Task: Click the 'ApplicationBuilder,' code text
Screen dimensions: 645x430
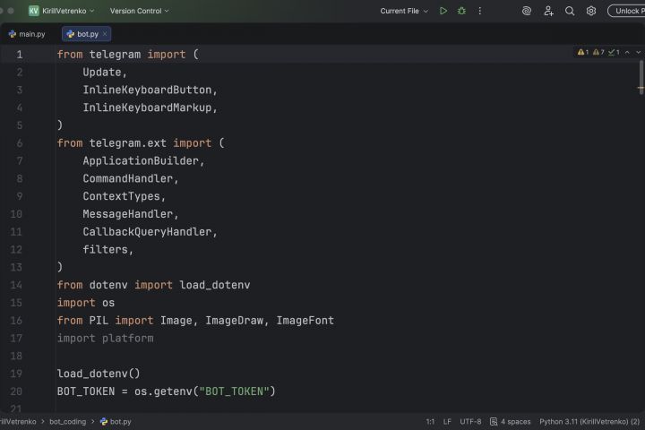Action: (143, 161)
